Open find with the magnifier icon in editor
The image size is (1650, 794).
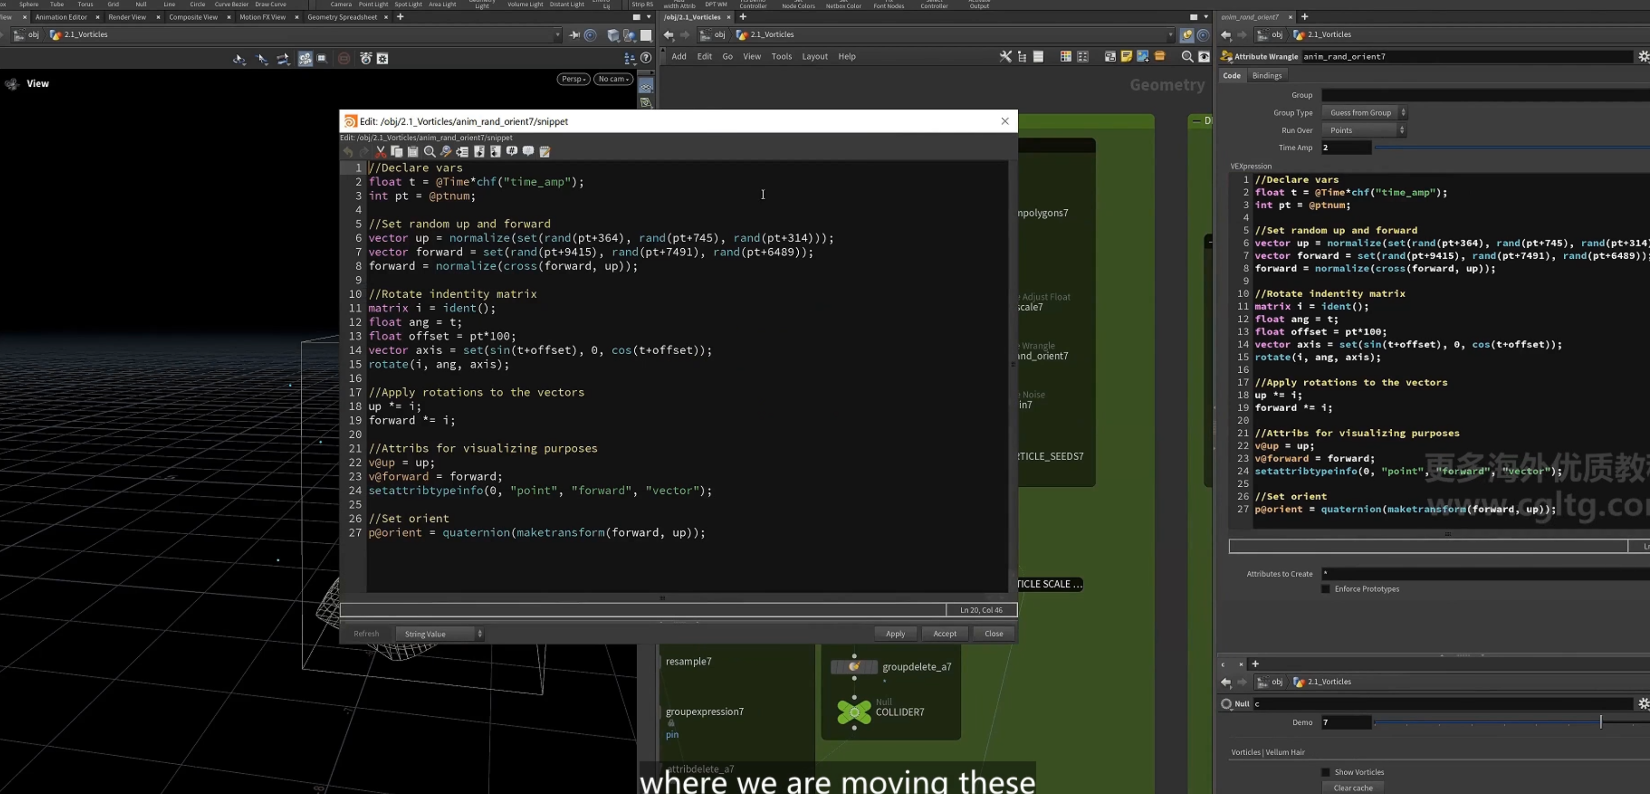430,152
